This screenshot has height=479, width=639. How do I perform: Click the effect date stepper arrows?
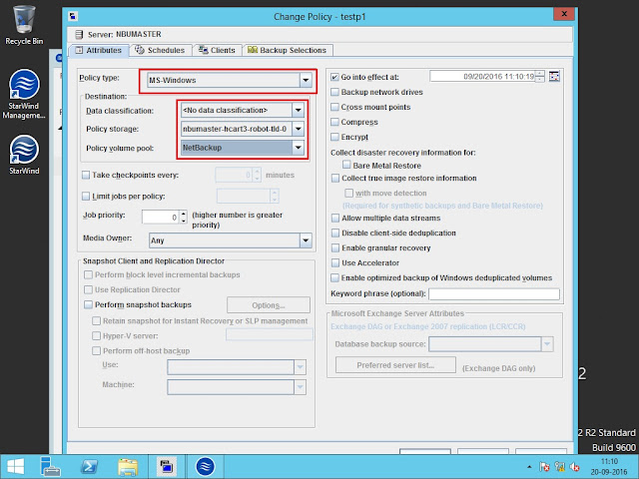point(539,76)
